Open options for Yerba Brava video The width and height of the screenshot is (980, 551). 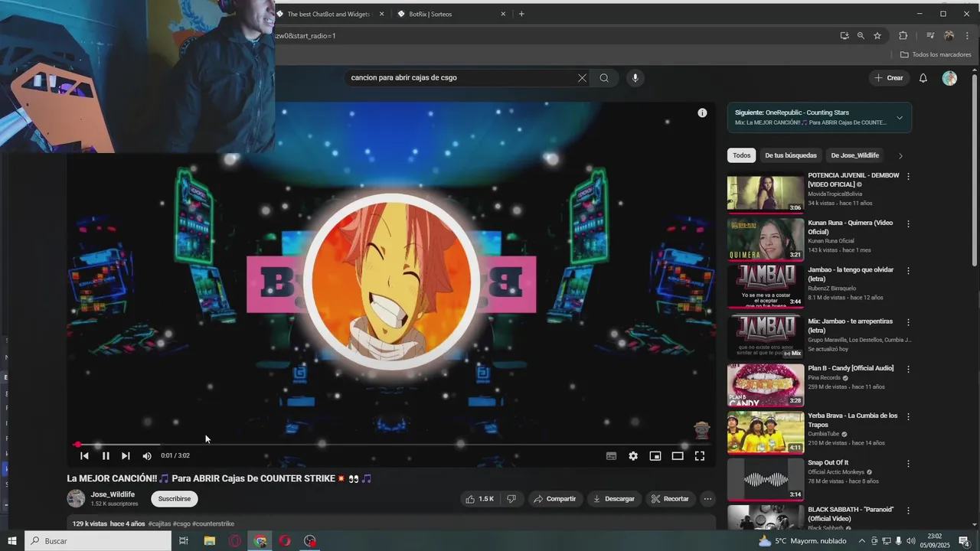coord(909,416)
